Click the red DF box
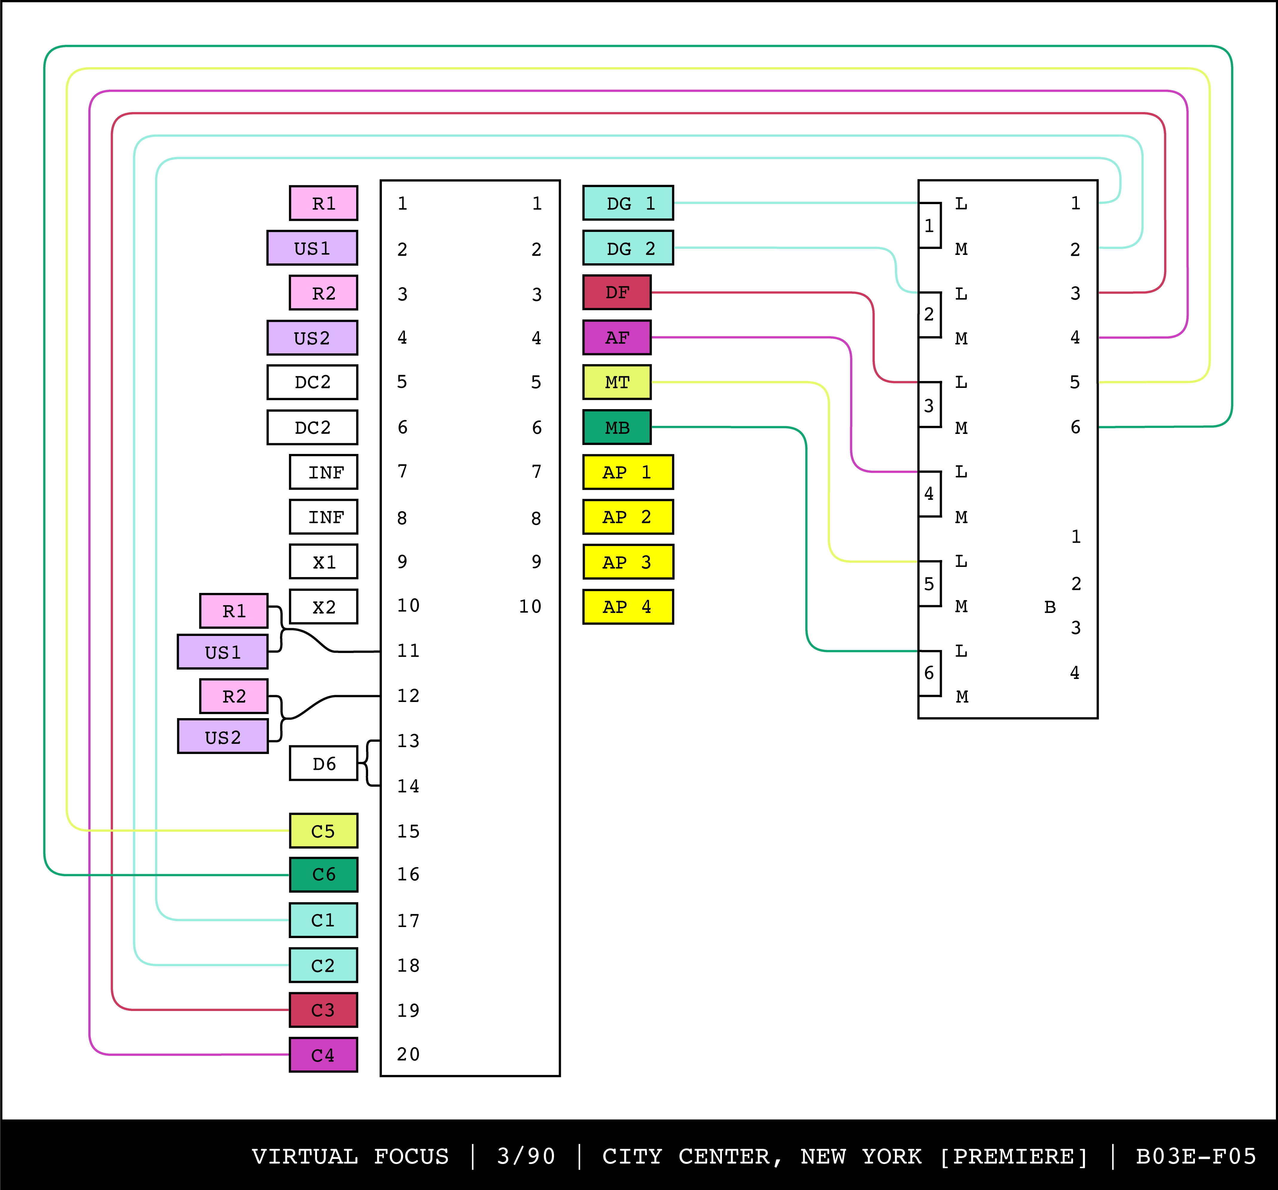Image resolution: width=1278 pixels, height=1190 pixels. 616,293
